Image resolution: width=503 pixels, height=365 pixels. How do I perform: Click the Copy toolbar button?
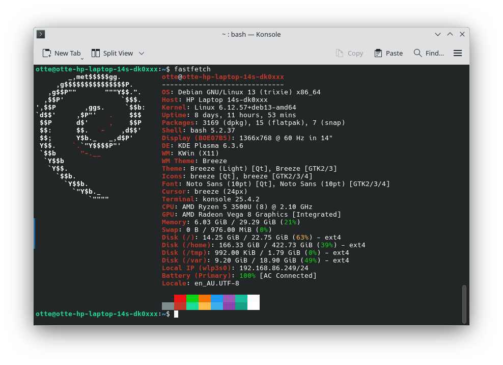[349, 53]
